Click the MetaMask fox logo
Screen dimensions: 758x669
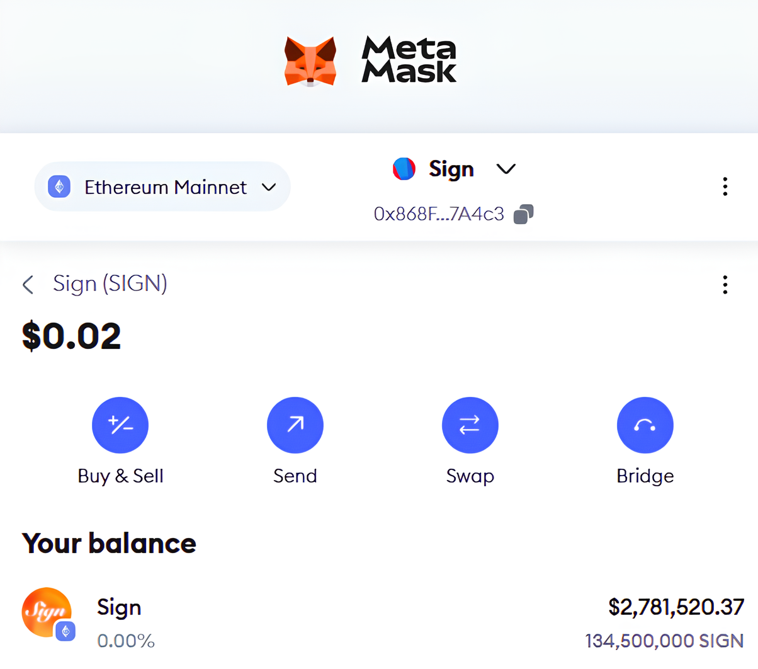point(310,61)
